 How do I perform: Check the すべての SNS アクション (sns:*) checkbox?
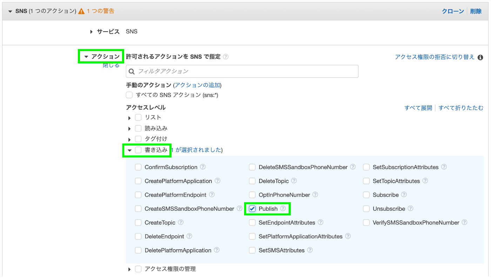129,95
